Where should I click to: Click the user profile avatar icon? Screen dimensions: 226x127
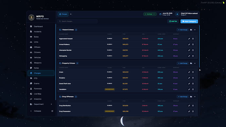pyautogui.click(x=177, y=14)
